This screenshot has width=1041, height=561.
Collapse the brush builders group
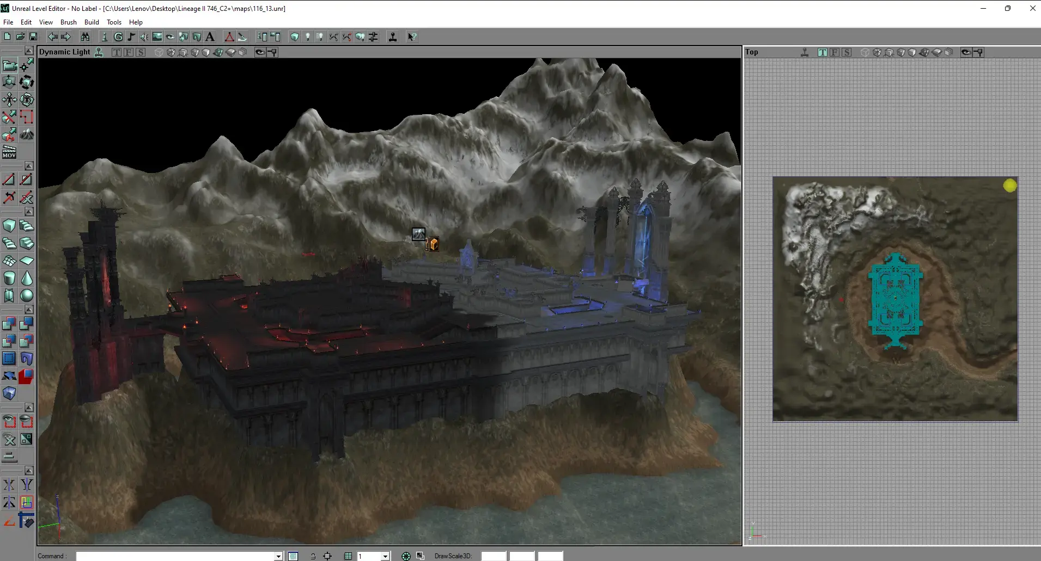pos(29,212)
